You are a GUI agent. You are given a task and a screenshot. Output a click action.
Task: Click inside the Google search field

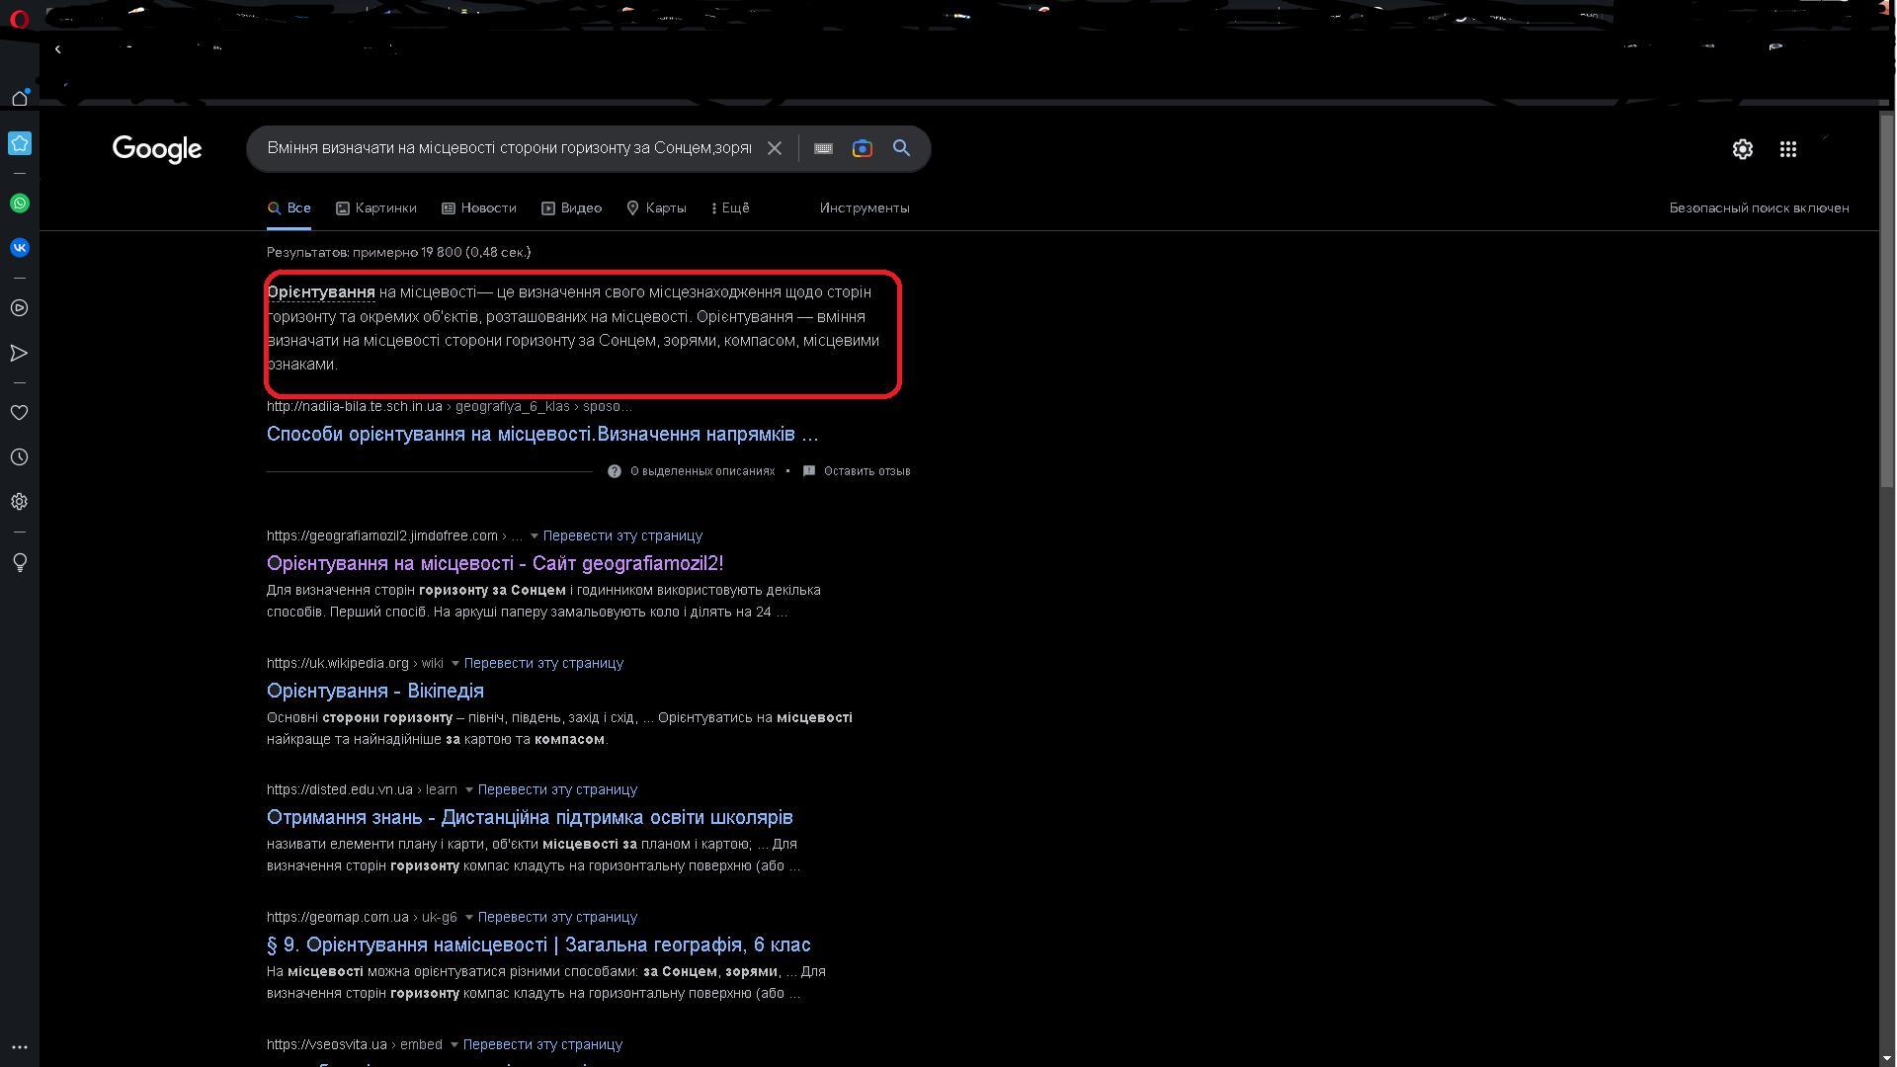point(509,148)
